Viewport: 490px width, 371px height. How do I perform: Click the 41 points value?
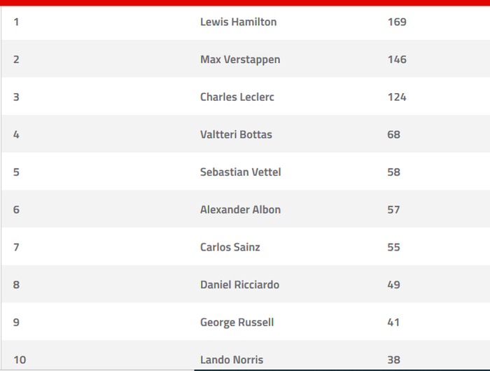[x=393, y=322]
